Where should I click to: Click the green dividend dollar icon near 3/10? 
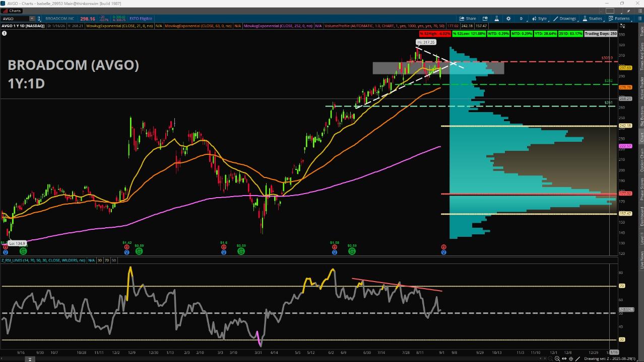[x=241, y=251]
